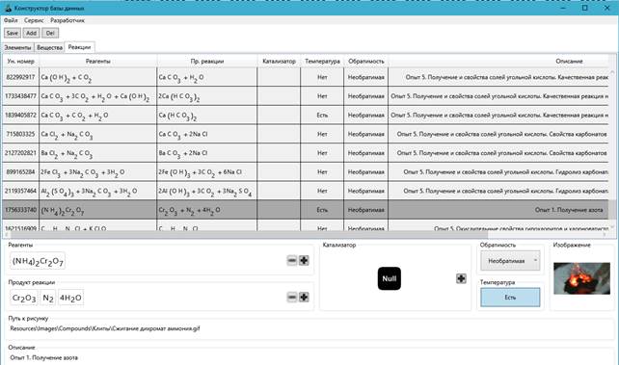Click product cell '2Al(OH)3 + 3CO2 + 3Na2SO4'

pyautogui.click(x=207, y=191)
